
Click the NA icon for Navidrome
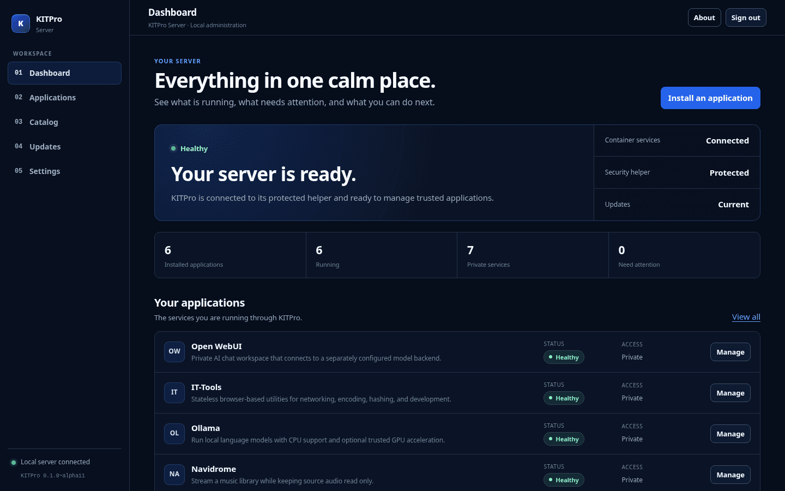click(x=174, y=474)
